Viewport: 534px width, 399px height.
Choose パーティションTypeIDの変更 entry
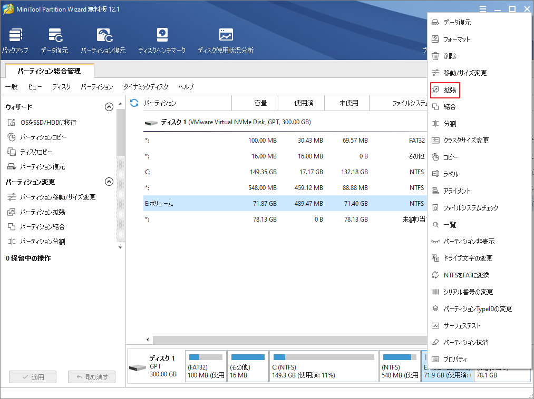(x=479, y=308)
